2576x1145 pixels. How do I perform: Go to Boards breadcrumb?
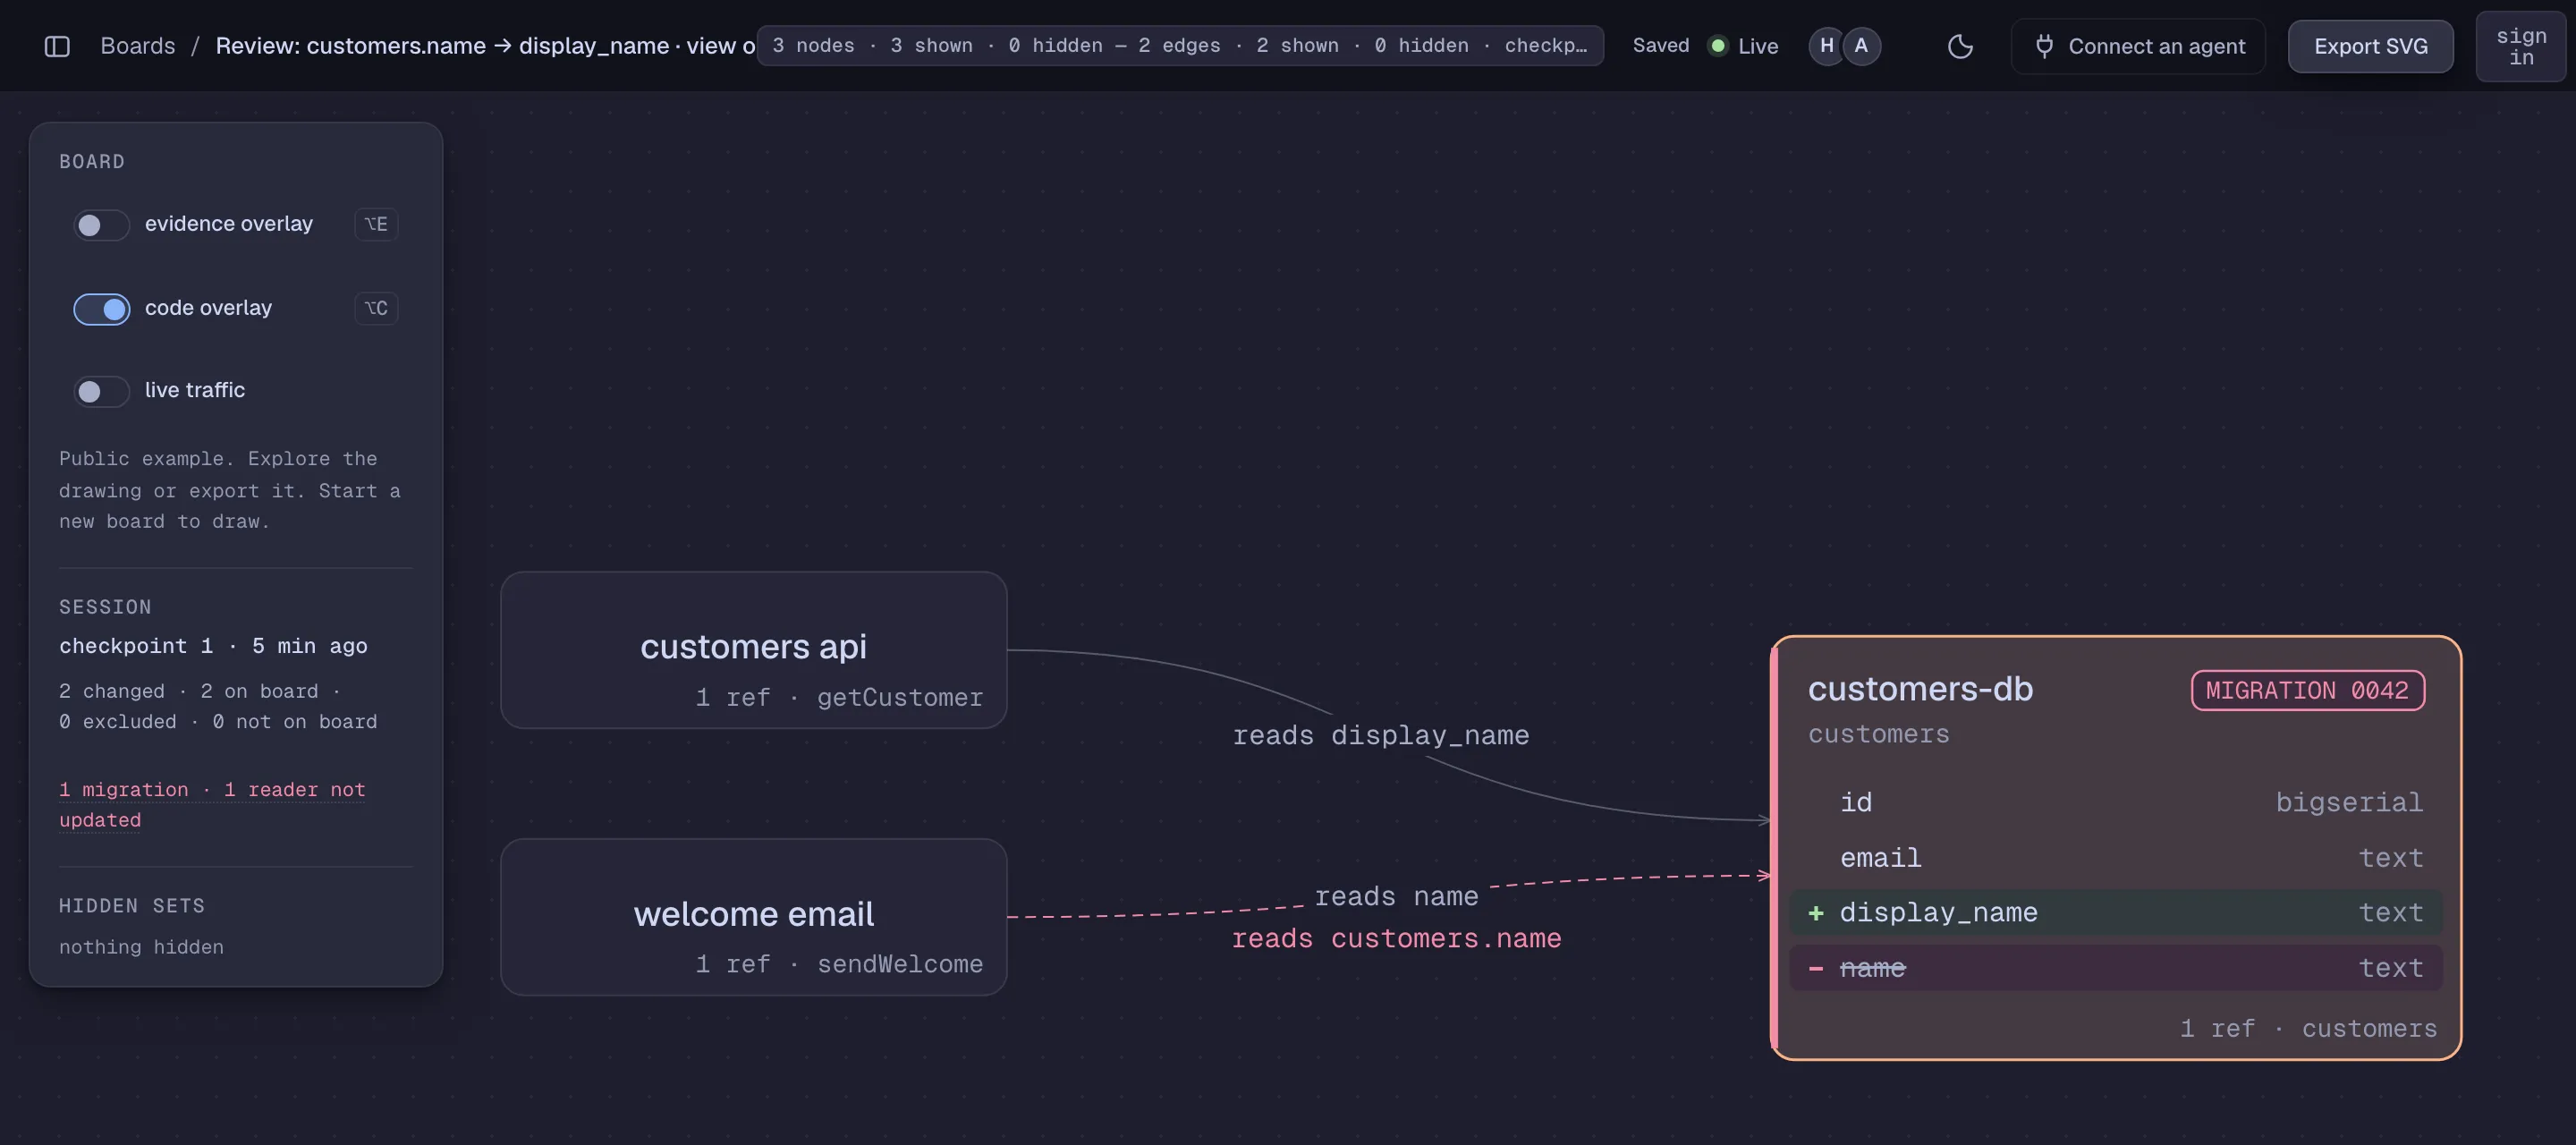(x=137, y=46)
